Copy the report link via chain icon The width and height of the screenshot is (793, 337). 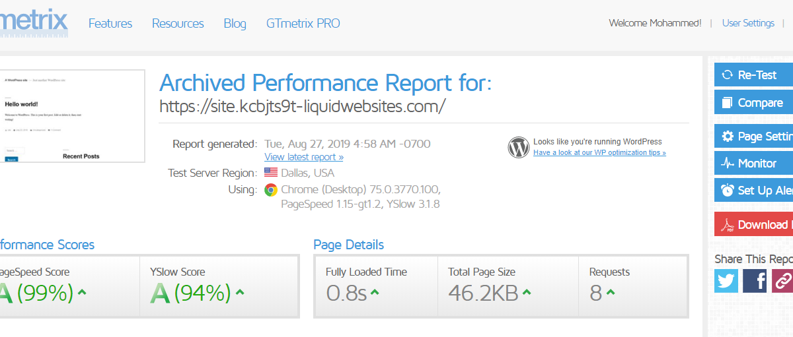[782, 281]
